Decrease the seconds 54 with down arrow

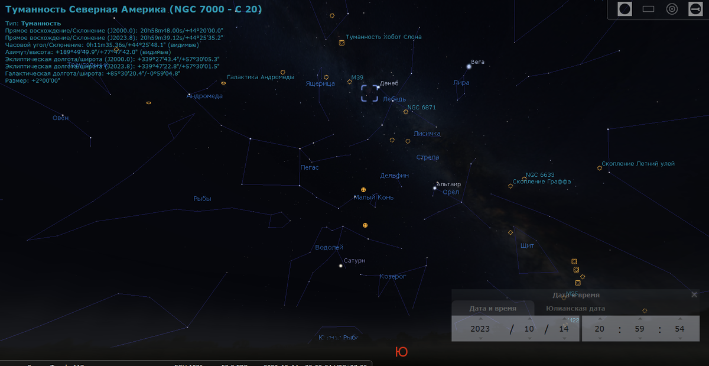[679, 338]
